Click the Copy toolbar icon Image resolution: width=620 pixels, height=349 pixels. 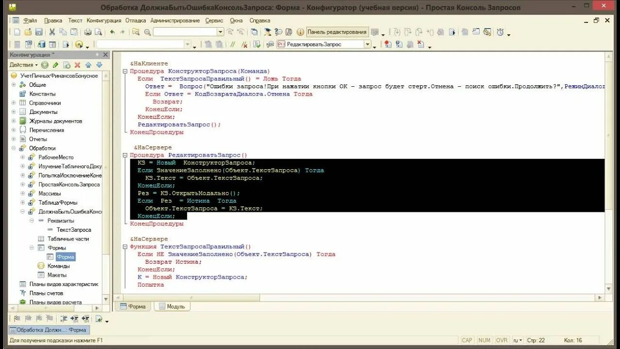(x=63, y=32)
